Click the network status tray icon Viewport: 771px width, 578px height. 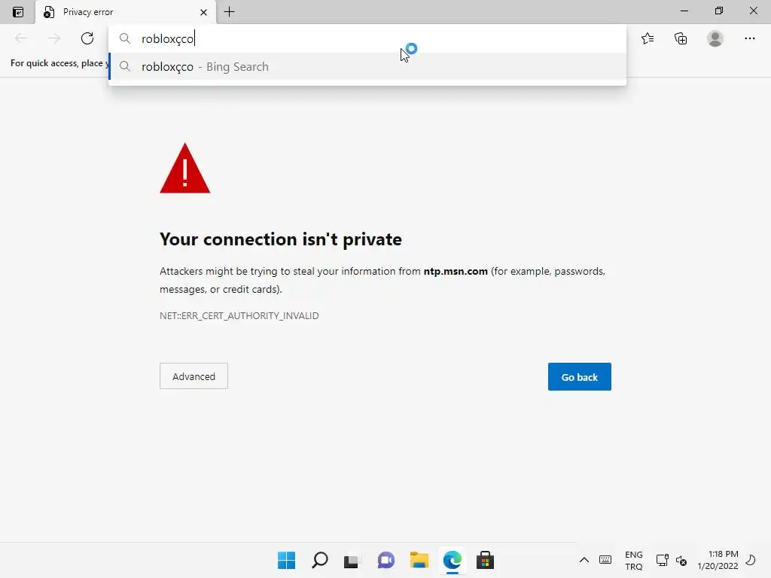coord(663,560)
